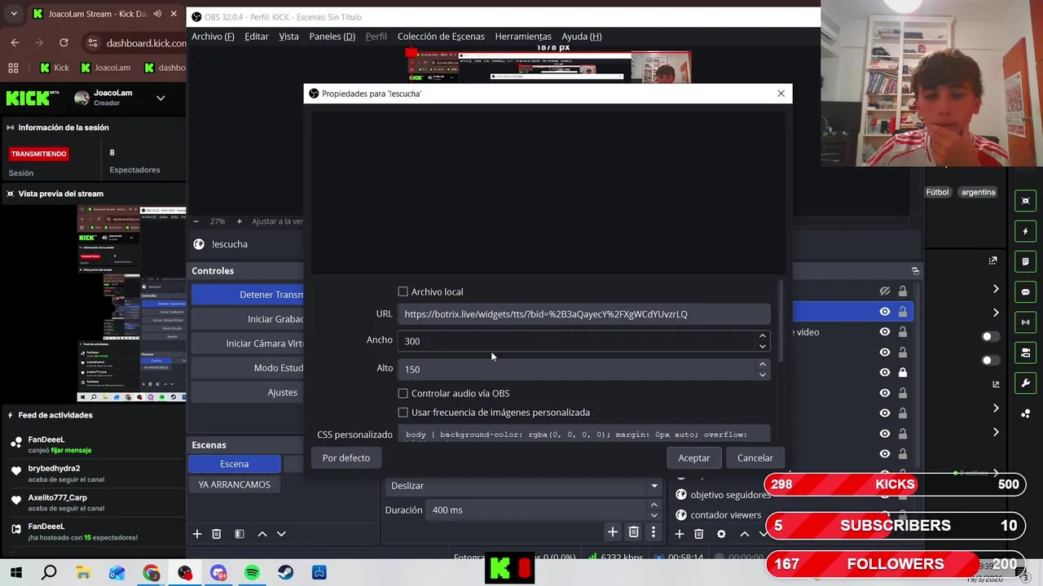Image resolution: width=1043 pixels, height=586 pixels.
Task: Reload the Kick dashboard browser page
Action: tap(64, 43)
